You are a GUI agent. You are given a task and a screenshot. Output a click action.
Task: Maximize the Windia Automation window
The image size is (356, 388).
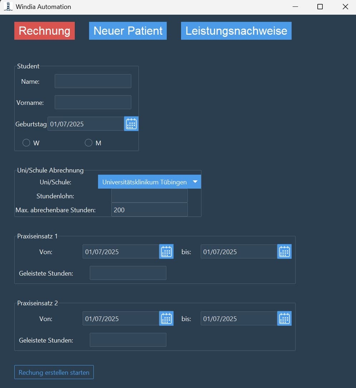[x=320, y=7]
